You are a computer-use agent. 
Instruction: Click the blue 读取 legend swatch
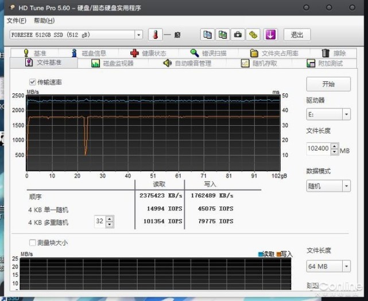pyautogui.click(x=260, y=254)
